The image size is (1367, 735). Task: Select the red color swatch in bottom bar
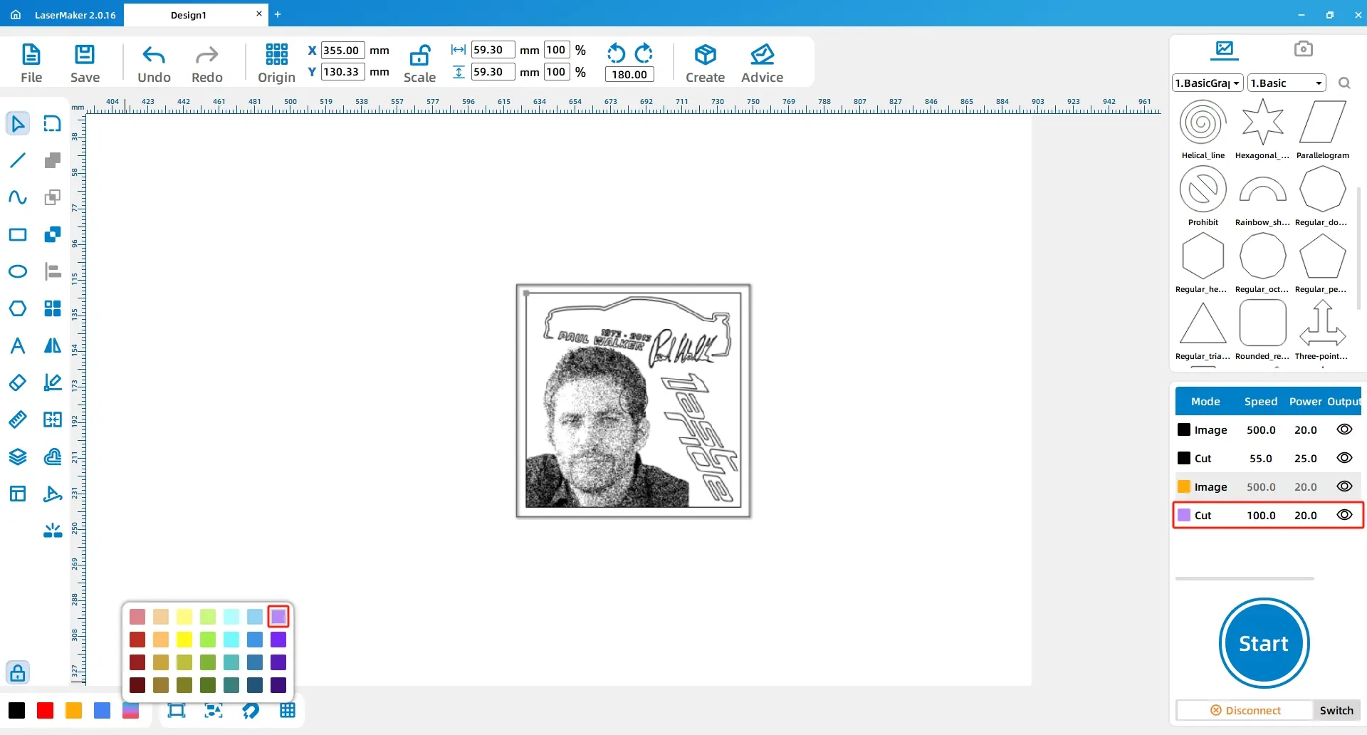point(46,710)
